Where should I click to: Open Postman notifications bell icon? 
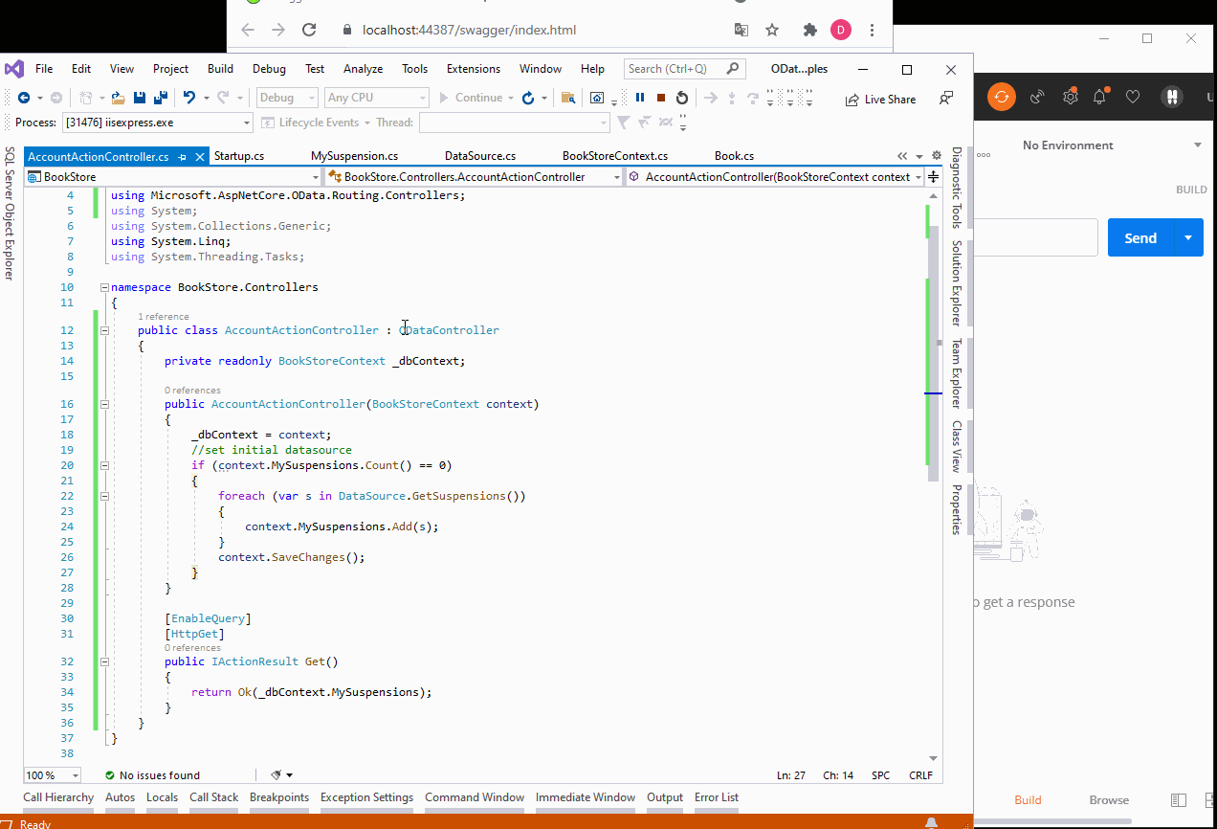(x=1099, y=97)
